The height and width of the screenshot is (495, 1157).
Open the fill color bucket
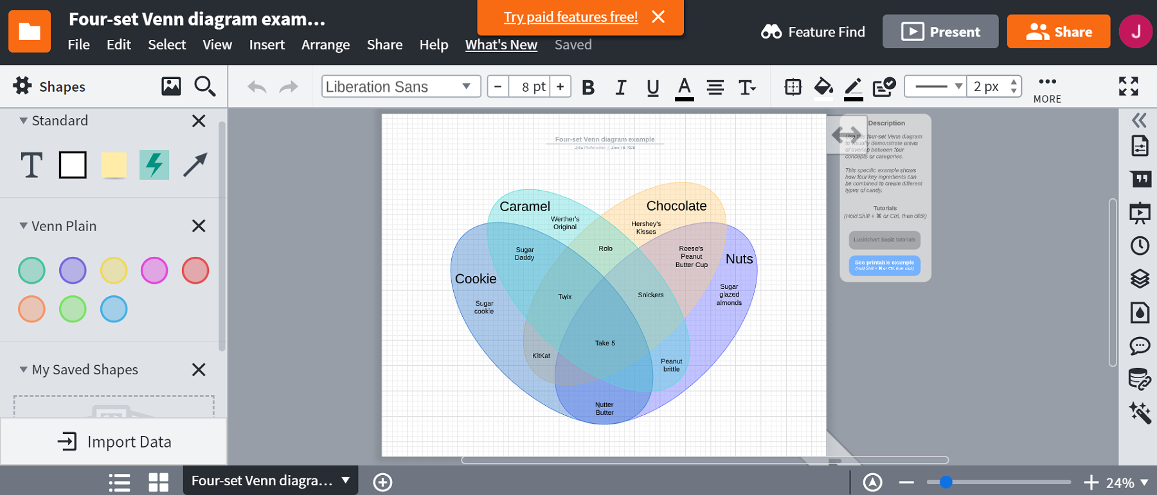click(823, 88)
